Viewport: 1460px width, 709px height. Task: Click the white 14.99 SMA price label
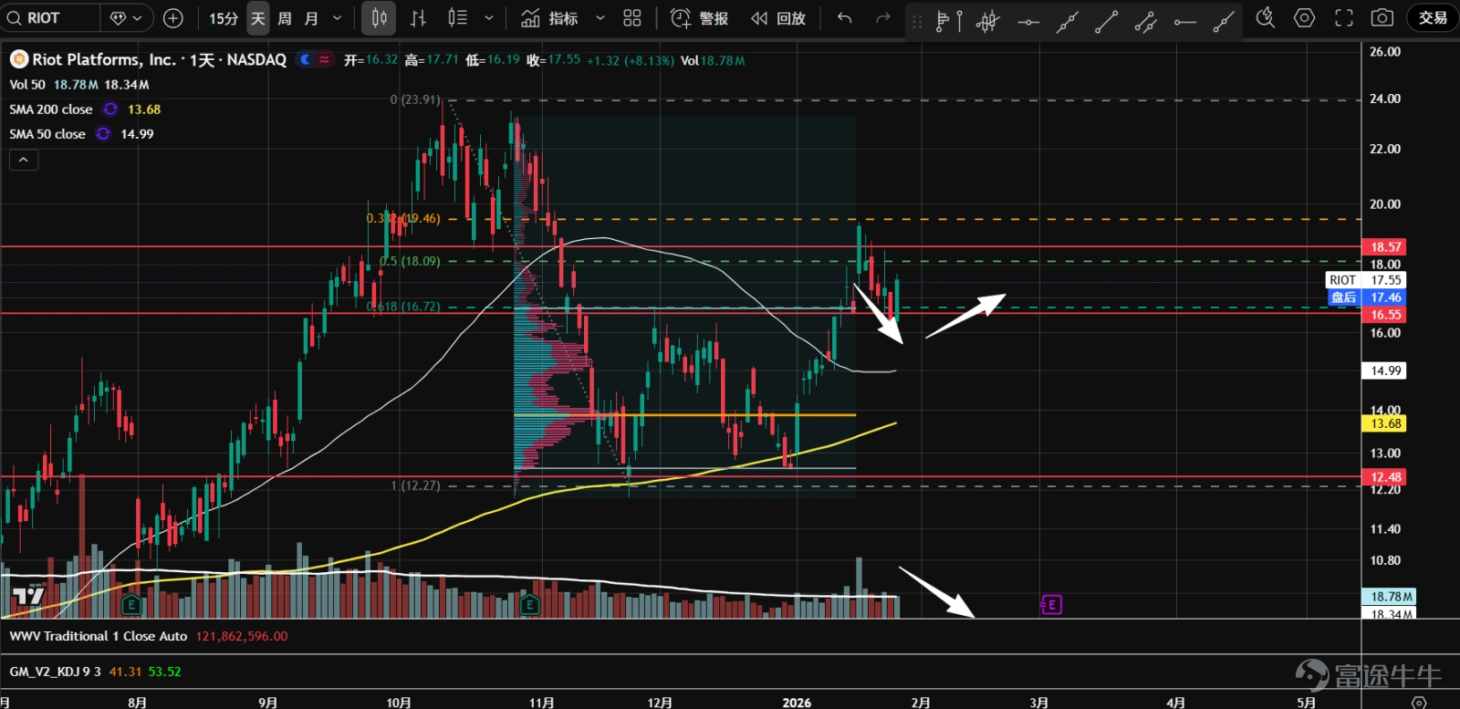(x=1384, y=370)
